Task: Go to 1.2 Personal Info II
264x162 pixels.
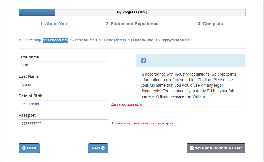Action: point(83,40)
